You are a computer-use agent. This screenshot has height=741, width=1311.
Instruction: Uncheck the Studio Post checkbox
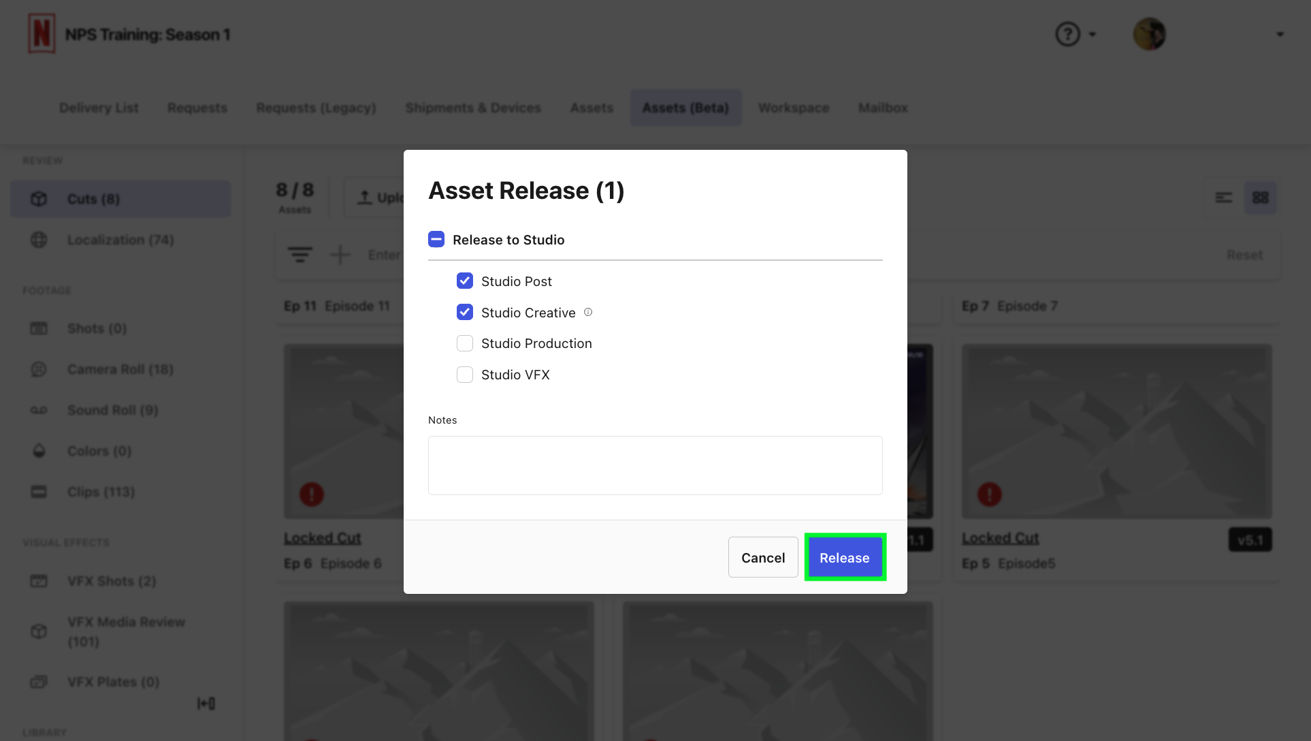pyautogui.click(x=465, y=281)
